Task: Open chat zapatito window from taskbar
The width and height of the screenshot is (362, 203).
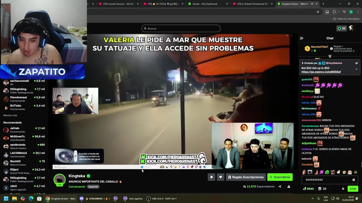Action: [133, 198]
